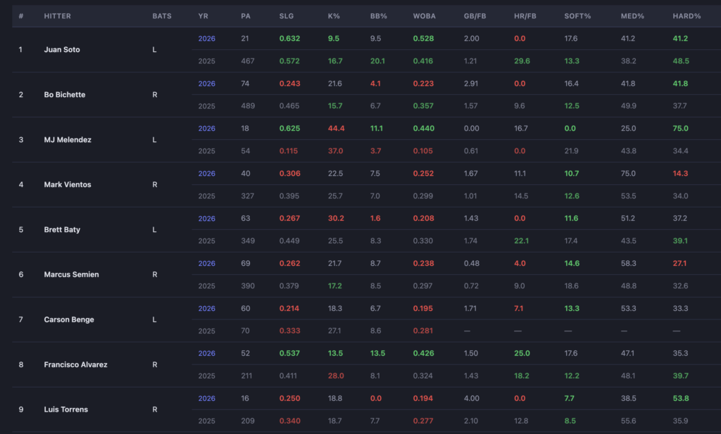Select hitter Bo Bichette
Screen dimensions: 721x434
point(65,94)
